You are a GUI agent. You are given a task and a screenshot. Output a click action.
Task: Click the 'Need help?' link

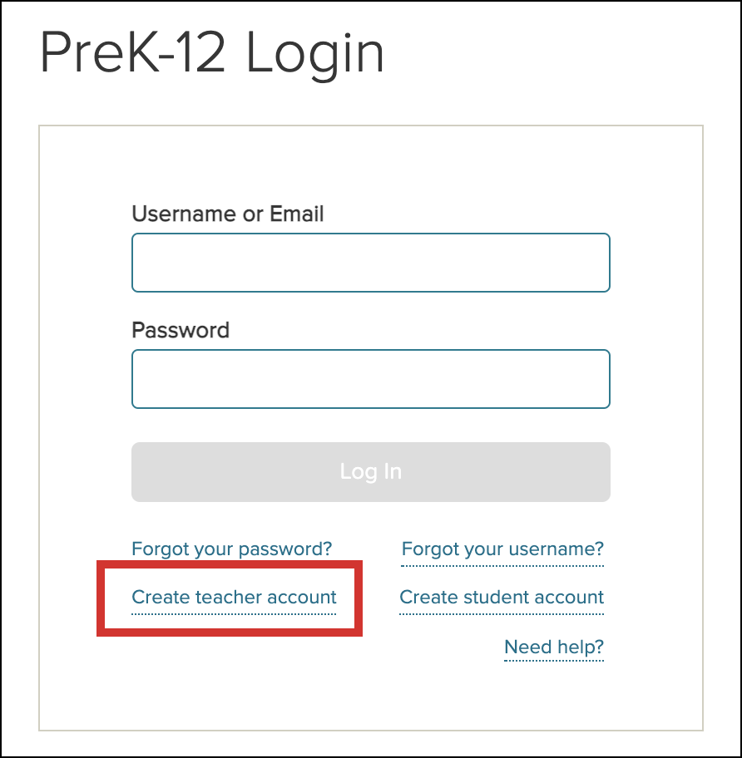coord(553,647)
